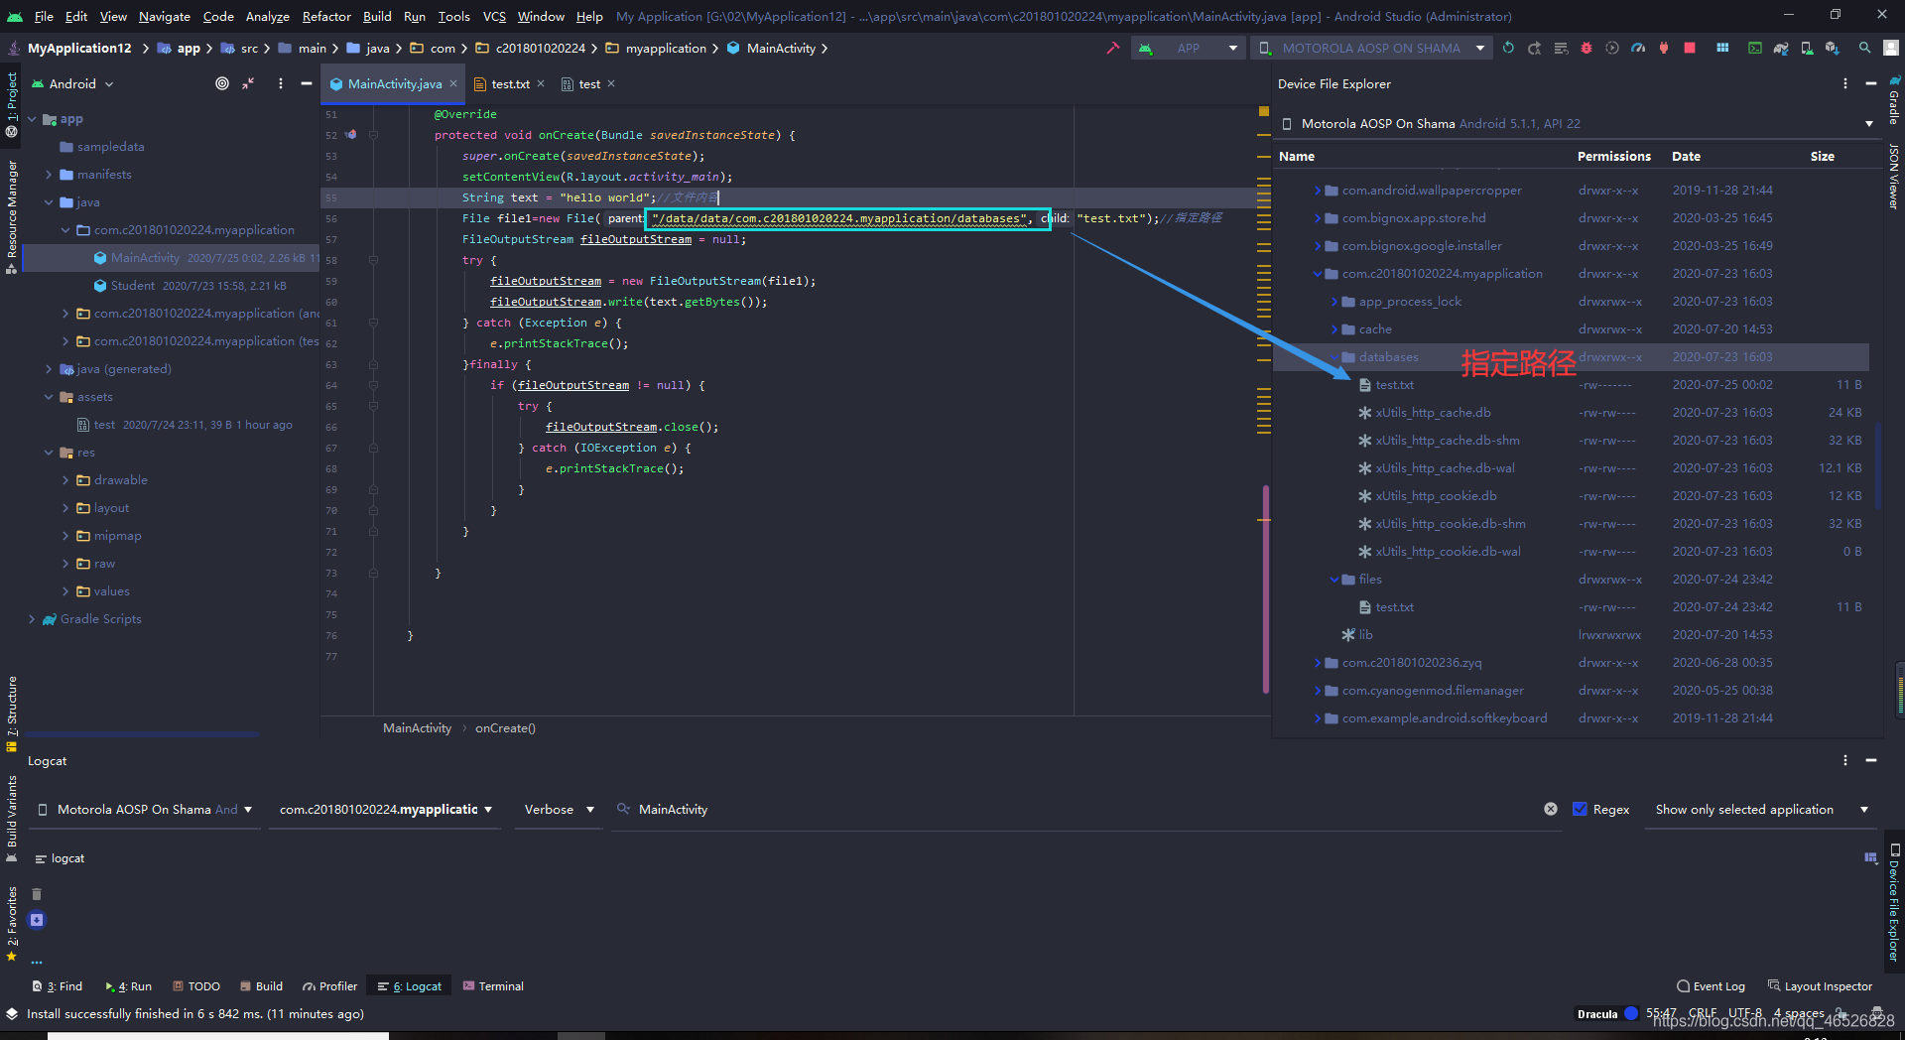This screenshot has width=1905, height=1040.
Task: Toggle the Gradle side panel
Action: [1894, 100]
